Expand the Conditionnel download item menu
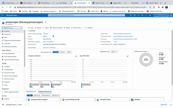173x108 pixels. (x=26, y=105)
